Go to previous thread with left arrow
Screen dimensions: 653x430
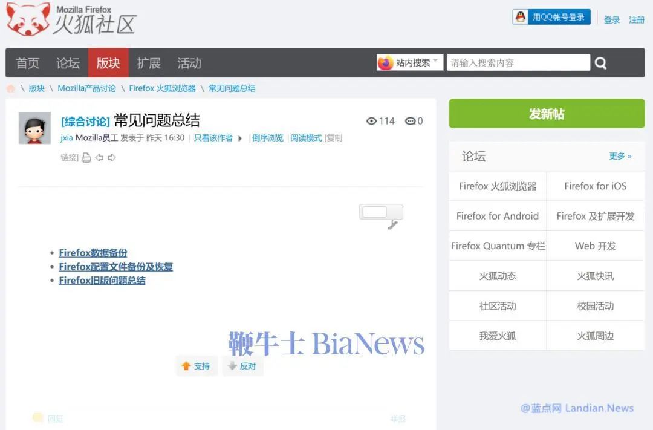pyautogui.click(x=99, y=157)
